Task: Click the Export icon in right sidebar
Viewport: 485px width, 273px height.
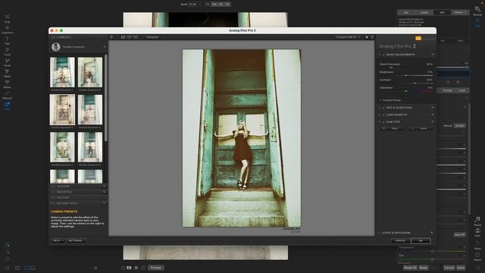Action: coord(477,256)
